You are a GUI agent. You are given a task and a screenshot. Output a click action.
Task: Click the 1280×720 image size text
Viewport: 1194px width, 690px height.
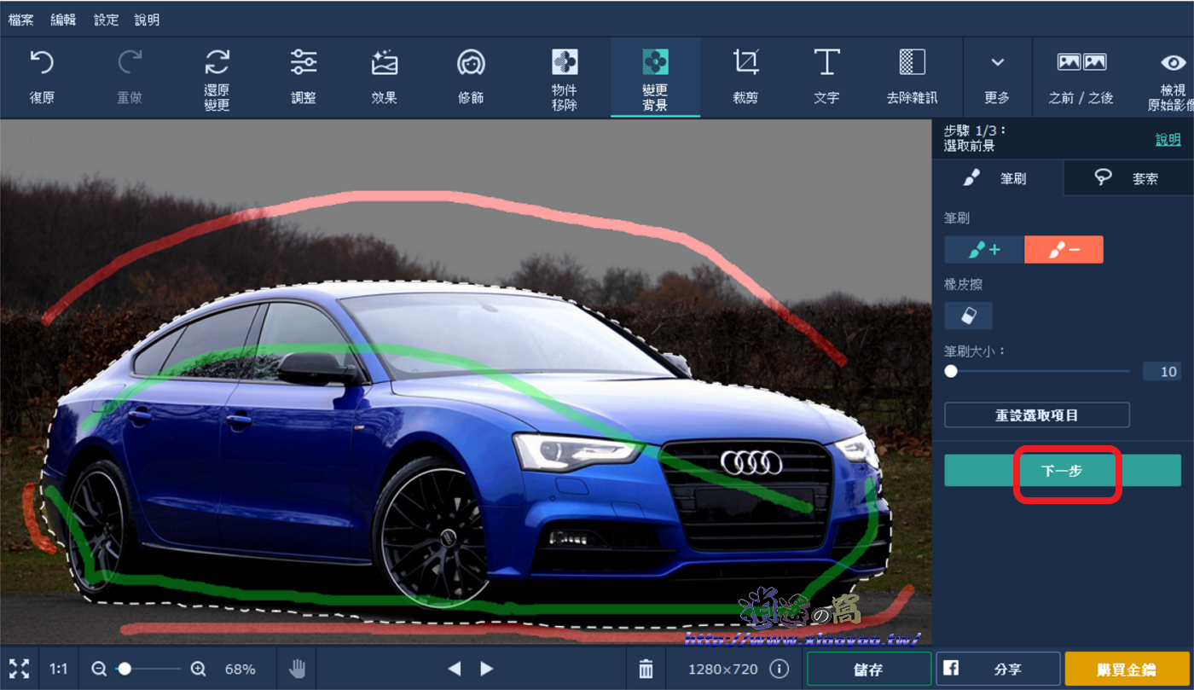[x=722, y=670]
